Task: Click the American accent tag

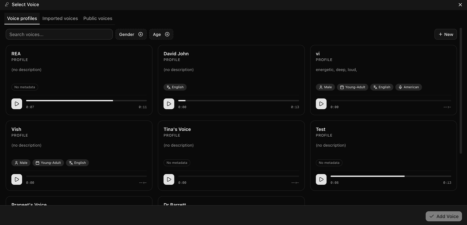Action: pyautogui.click(x=409, y=87)
